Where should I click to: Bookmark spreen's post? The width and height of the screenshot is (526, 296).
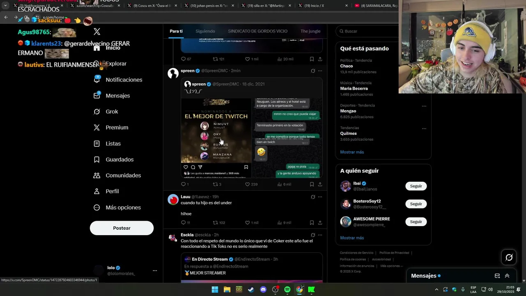pos(312,184)
